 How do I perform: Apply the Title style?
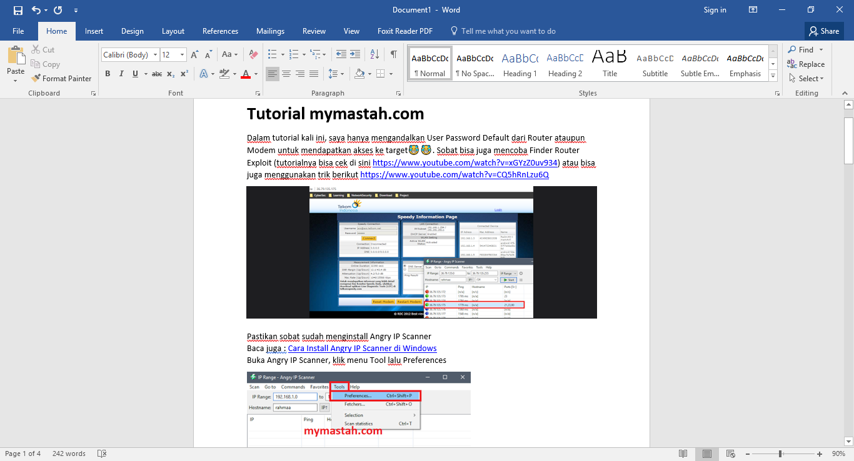coord(610,64)
